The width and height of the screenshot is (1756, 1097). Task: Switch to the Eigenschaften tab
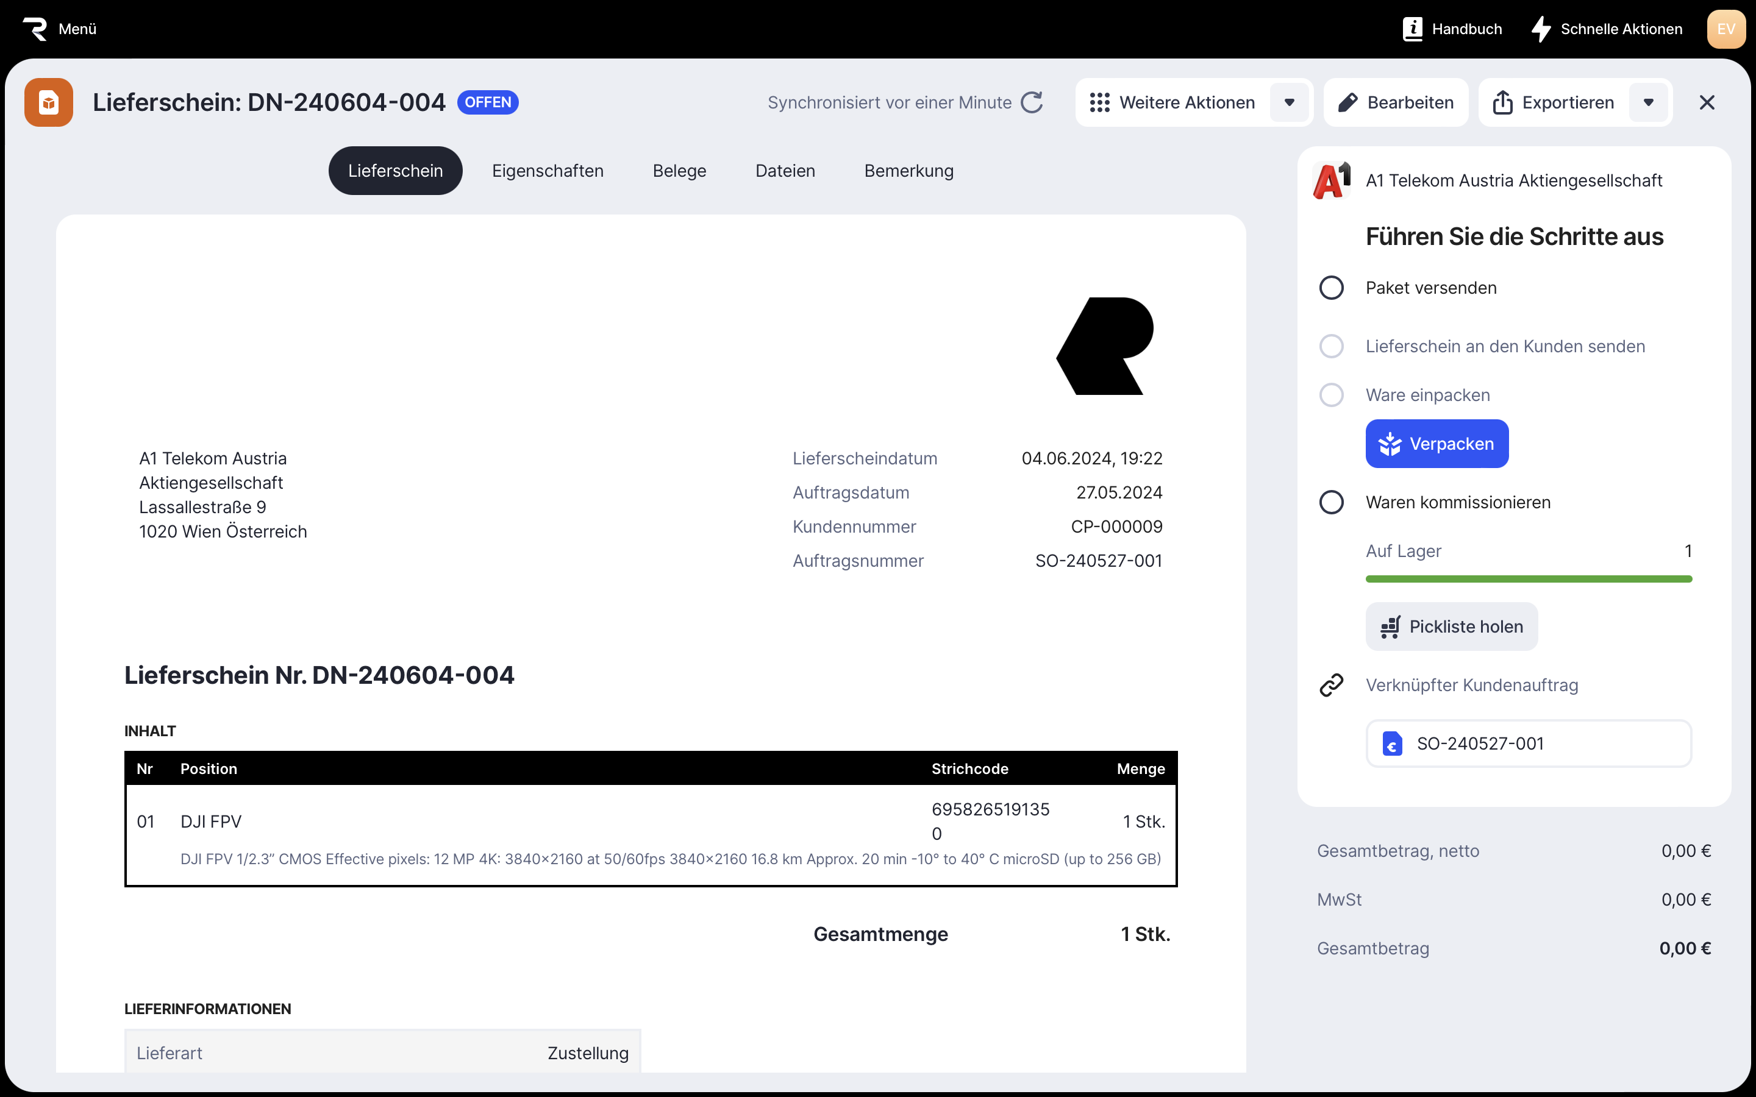547,171
